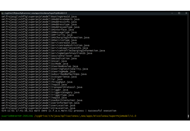The width and height of the screenshot is (190, 131).
Task: Click the Trigger.java line
Action: pos(35,90)
